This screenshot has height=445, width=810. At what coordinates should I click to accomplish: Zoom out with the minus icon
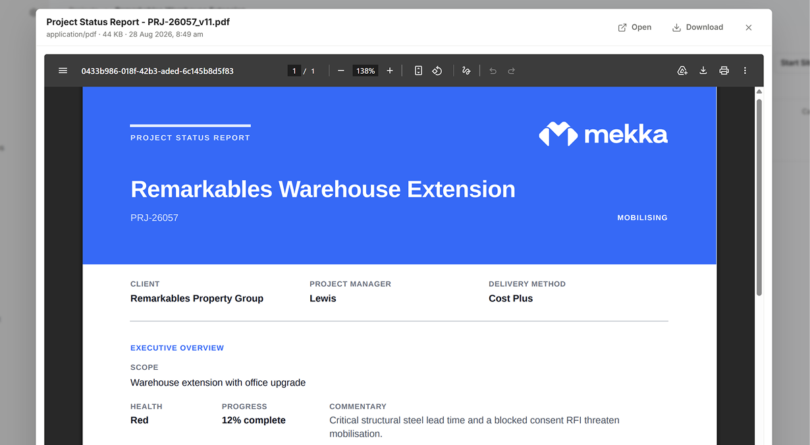pyautogui.click(x=340, y=71)
